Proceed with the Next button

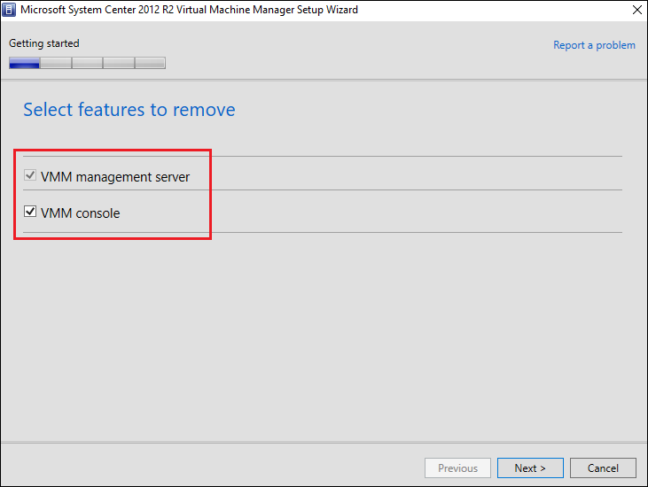click(x=530, y=468)
